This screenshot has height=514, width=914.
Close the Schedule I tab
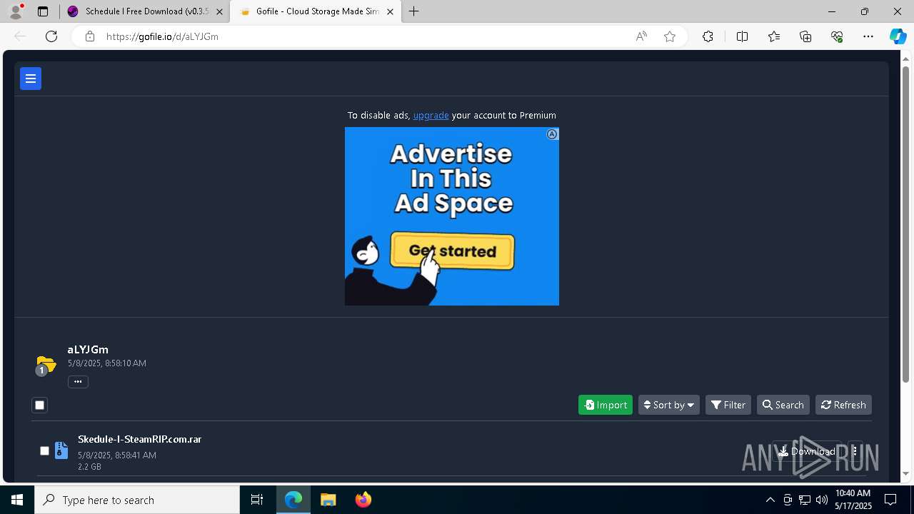click(219, 11)
